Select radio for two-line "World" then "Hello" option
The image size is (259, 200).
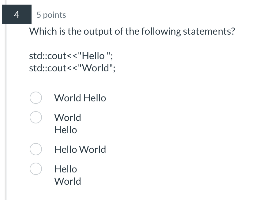(x=36, y=117)
